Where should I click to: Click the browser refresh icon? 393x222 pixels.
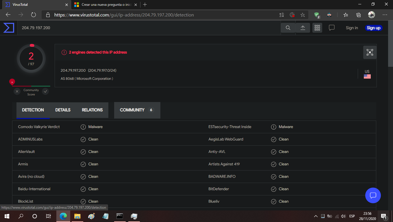pyautogui.click(x=34, y=15)
